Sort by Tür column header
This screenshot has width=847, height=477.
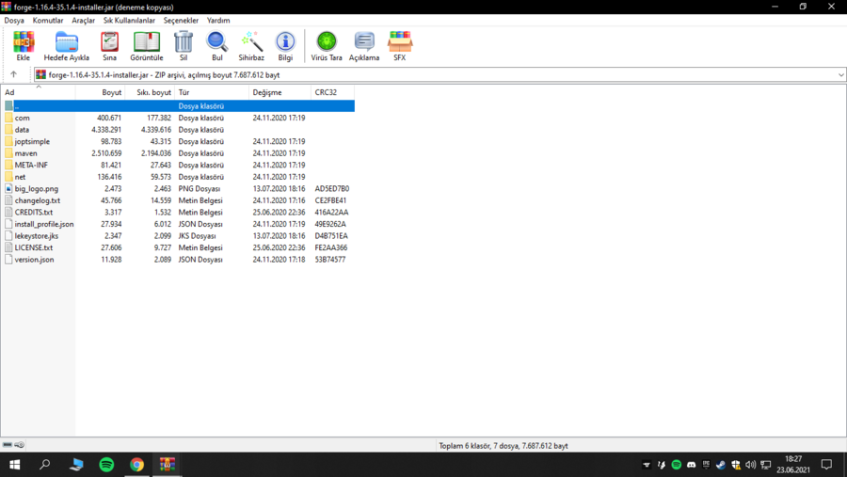[x=212, y=92]
